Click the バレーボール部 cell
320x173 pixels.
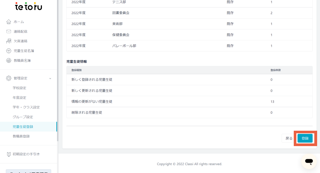[124, 46]
